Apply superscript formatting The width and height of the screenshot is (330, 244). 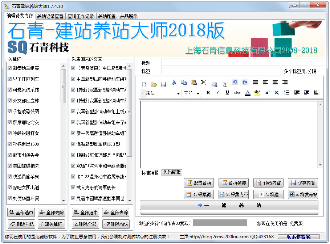[x=267, y=93]
